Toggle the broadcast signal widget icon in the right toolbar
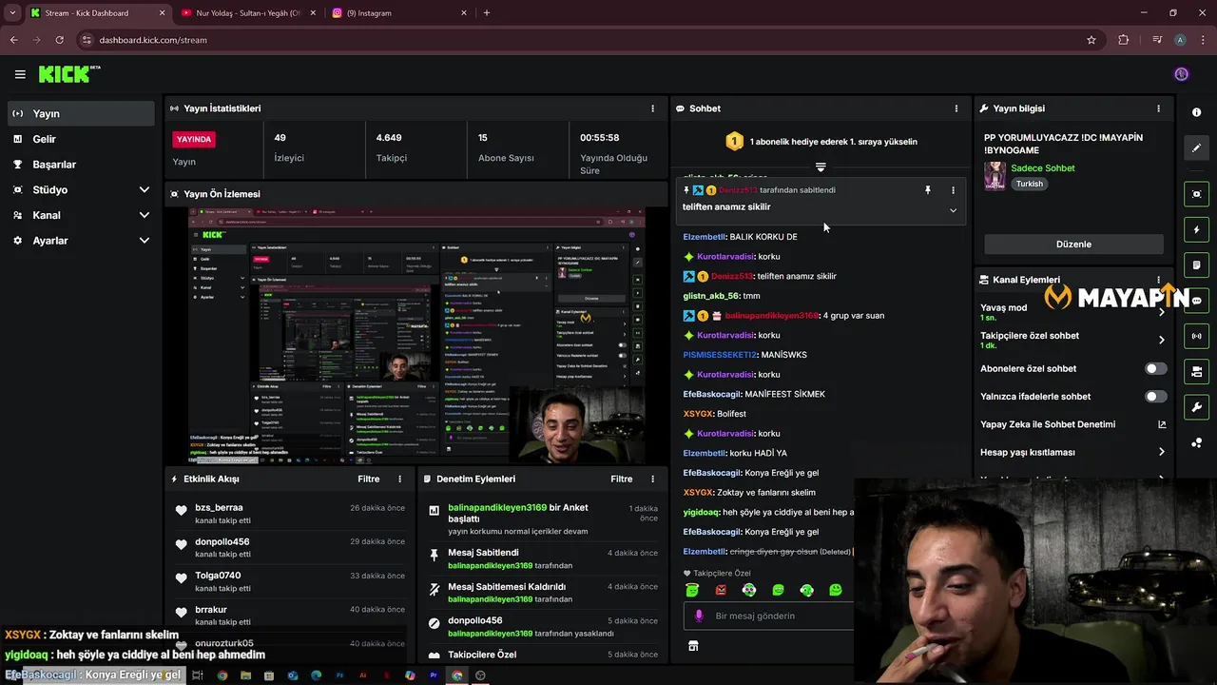This screenshot has width=1217, height=685. (x=1196, y=336)
